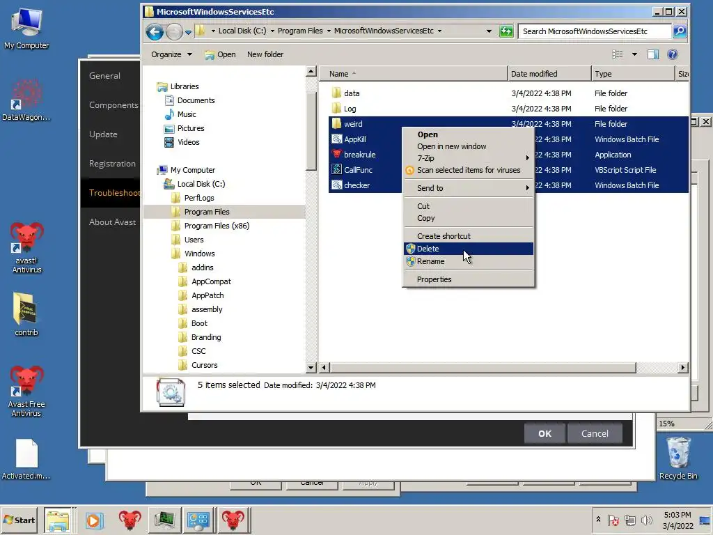Choose Scan selected items for viruses
The image size is (713, 535).
469,170
